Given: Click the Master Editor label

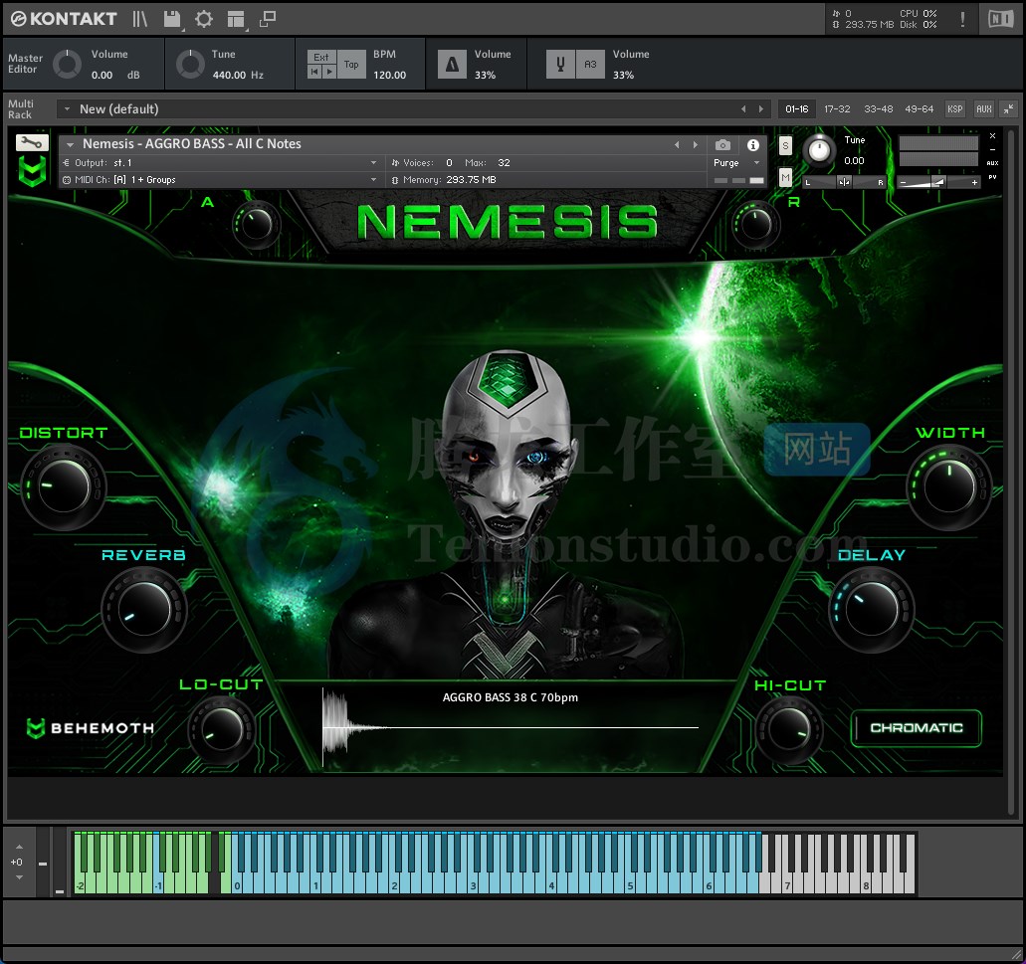Looking at the screenshot, I should pos(25,64).
